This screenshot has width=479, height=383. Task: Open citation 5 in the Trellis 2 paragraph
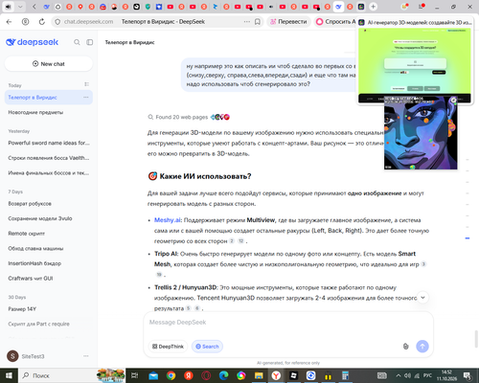tap(189, 308)
